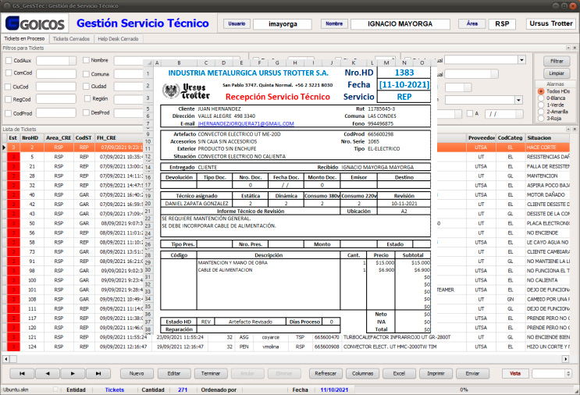The height and width of the screenshot is (395, 580).
Task: Enable the Comuna filter checkbox
Action: [86, 74]
